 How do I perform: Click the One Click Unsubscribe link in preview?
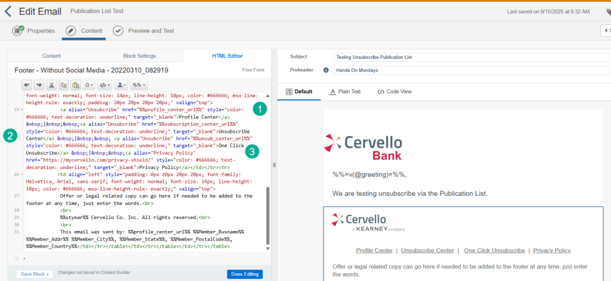pyautogui.click(x=494, y=251)
